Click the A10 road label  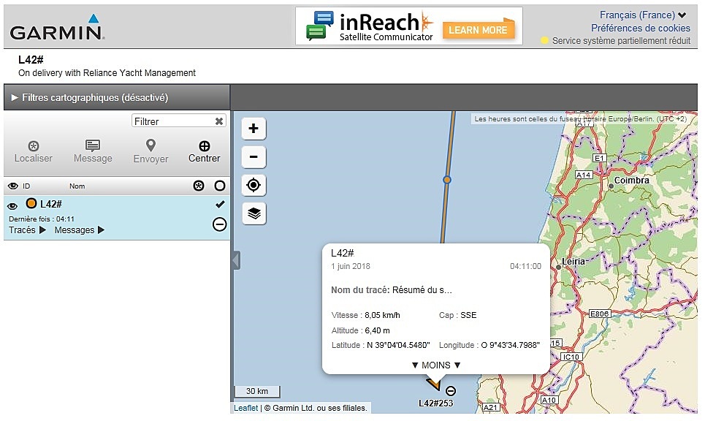click(549, 400)
